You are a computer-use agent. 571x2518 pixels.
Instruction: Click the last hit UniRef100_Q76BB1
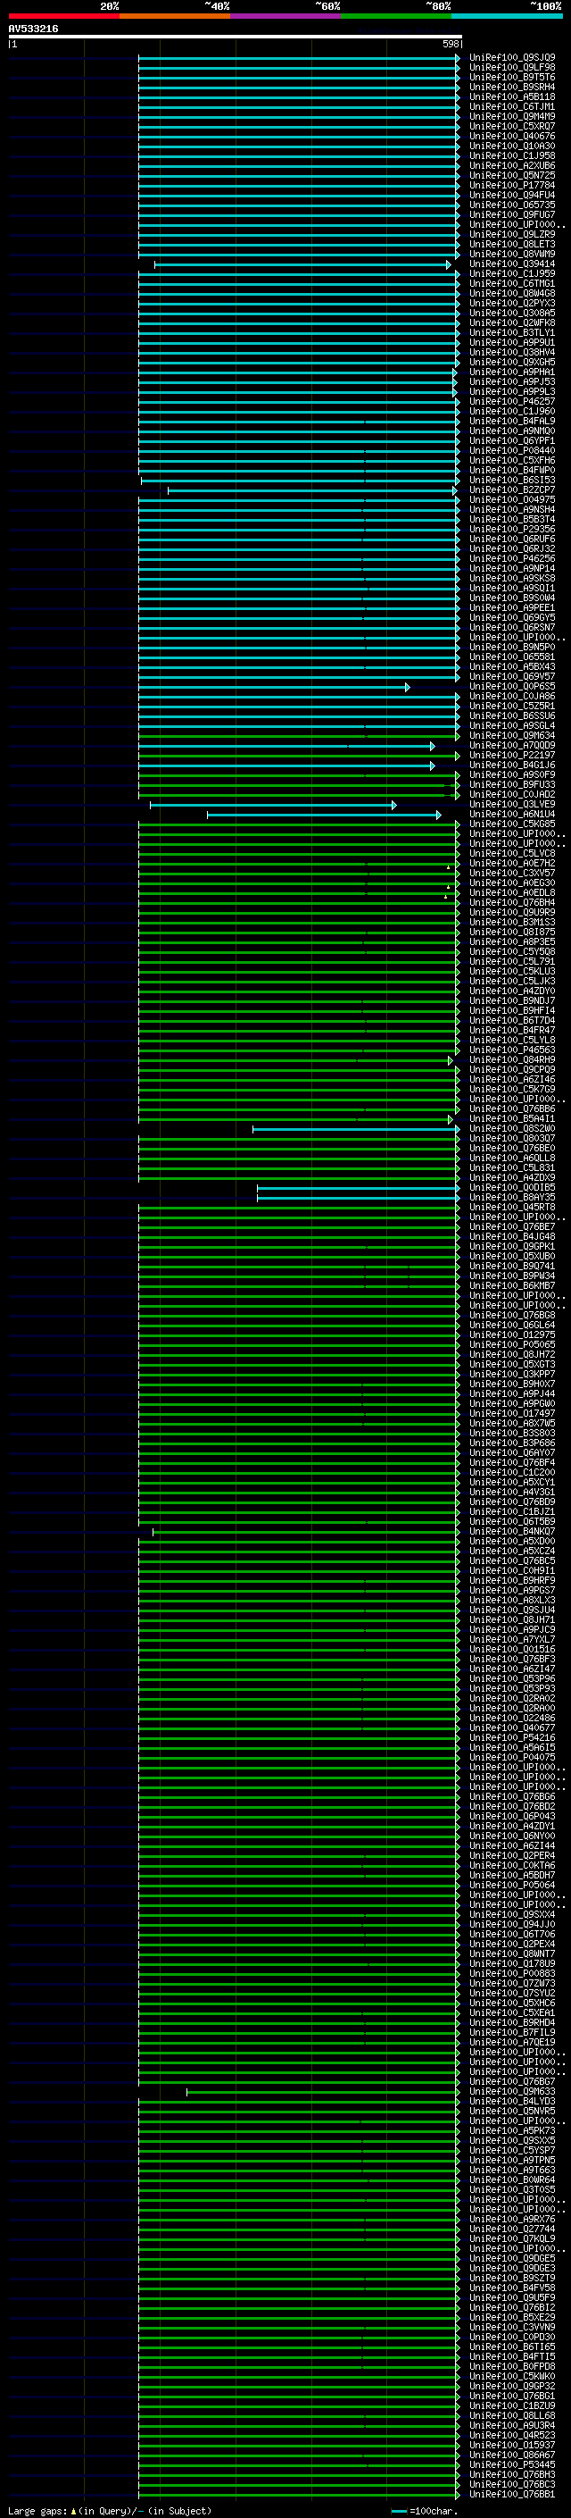click(512, 2495)
